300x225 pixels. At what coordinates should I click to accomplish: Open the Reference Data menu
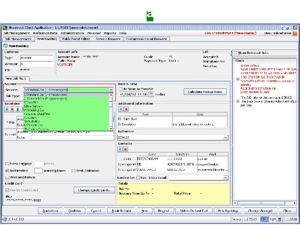(x=45, y=33)
